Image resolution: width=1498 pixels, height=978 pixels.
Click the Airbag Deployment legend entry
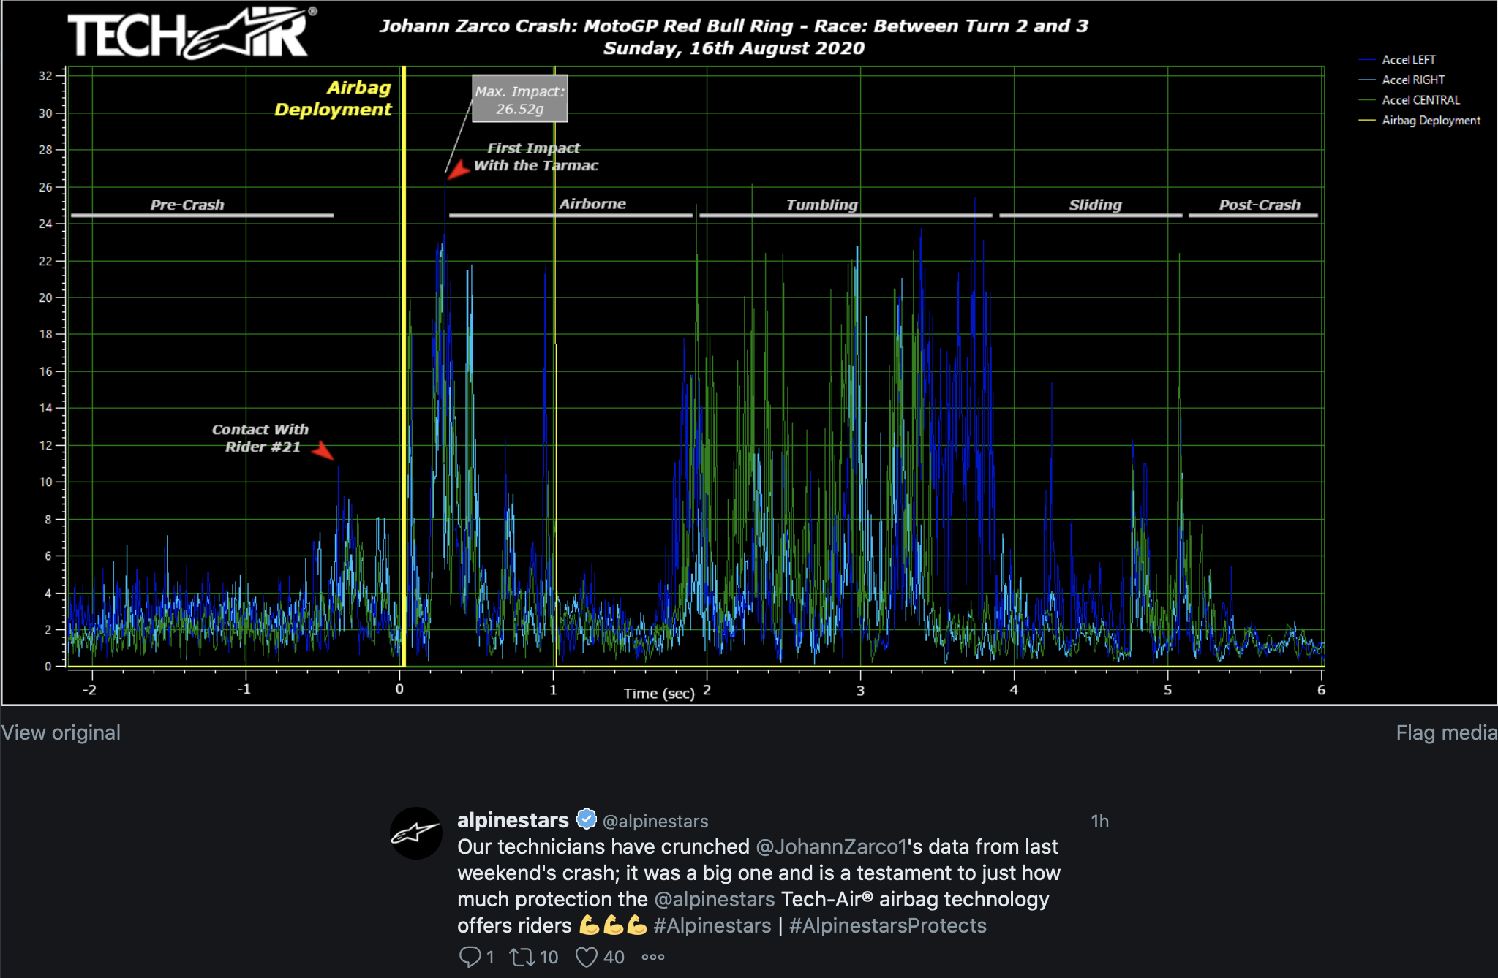tap(1419, 120)
